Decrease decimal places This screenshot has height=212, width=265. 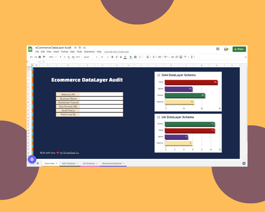click(x=68, y=57)
